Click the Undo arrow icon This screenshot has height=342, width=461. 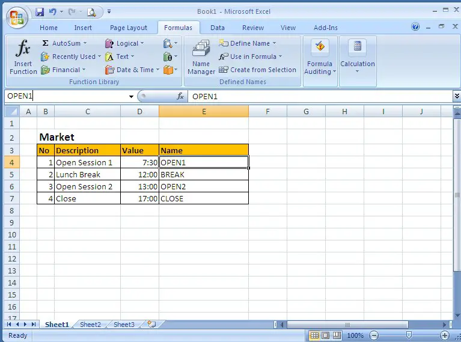pos(53,12)
